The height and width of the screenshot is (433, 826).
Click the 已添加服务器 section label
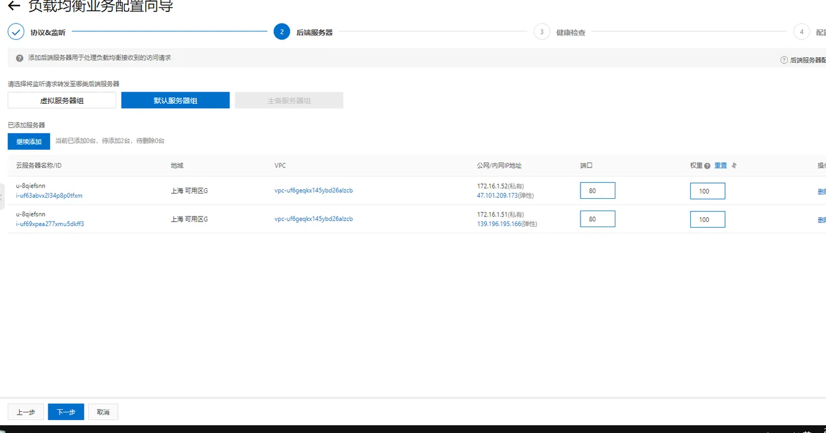27,125
